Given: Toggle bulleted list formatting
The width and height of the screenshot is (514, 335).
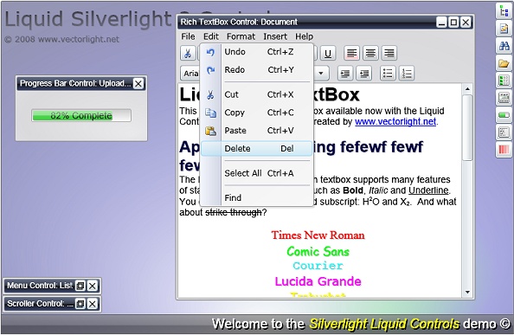Looking at the screenshot, I should [388, 73].
